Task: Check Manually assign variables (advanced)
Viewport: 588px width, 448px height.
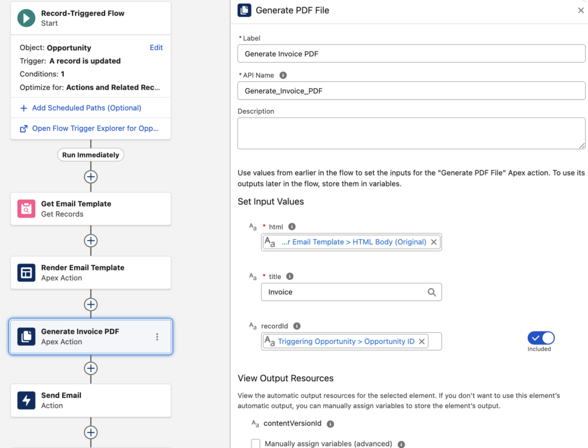Action: 255,443
